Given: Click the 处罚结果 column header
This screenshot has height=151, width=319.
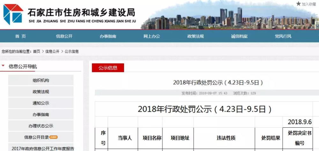Looking at the screenshot, I should [x=269, y=138].
